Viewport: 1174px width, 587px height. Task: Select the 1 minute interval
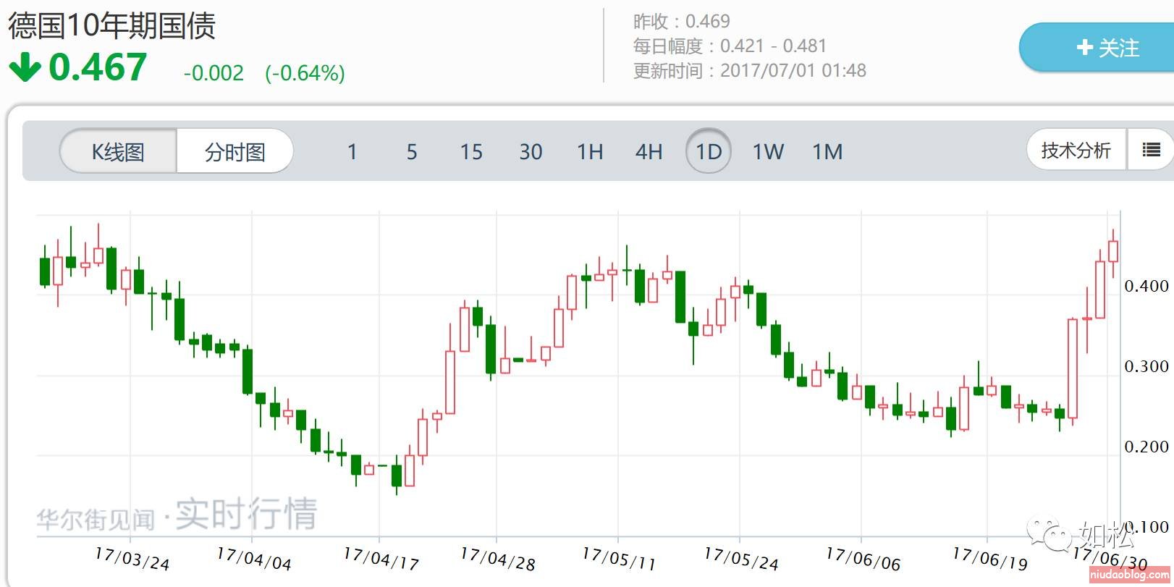click(x=352, y=152)
